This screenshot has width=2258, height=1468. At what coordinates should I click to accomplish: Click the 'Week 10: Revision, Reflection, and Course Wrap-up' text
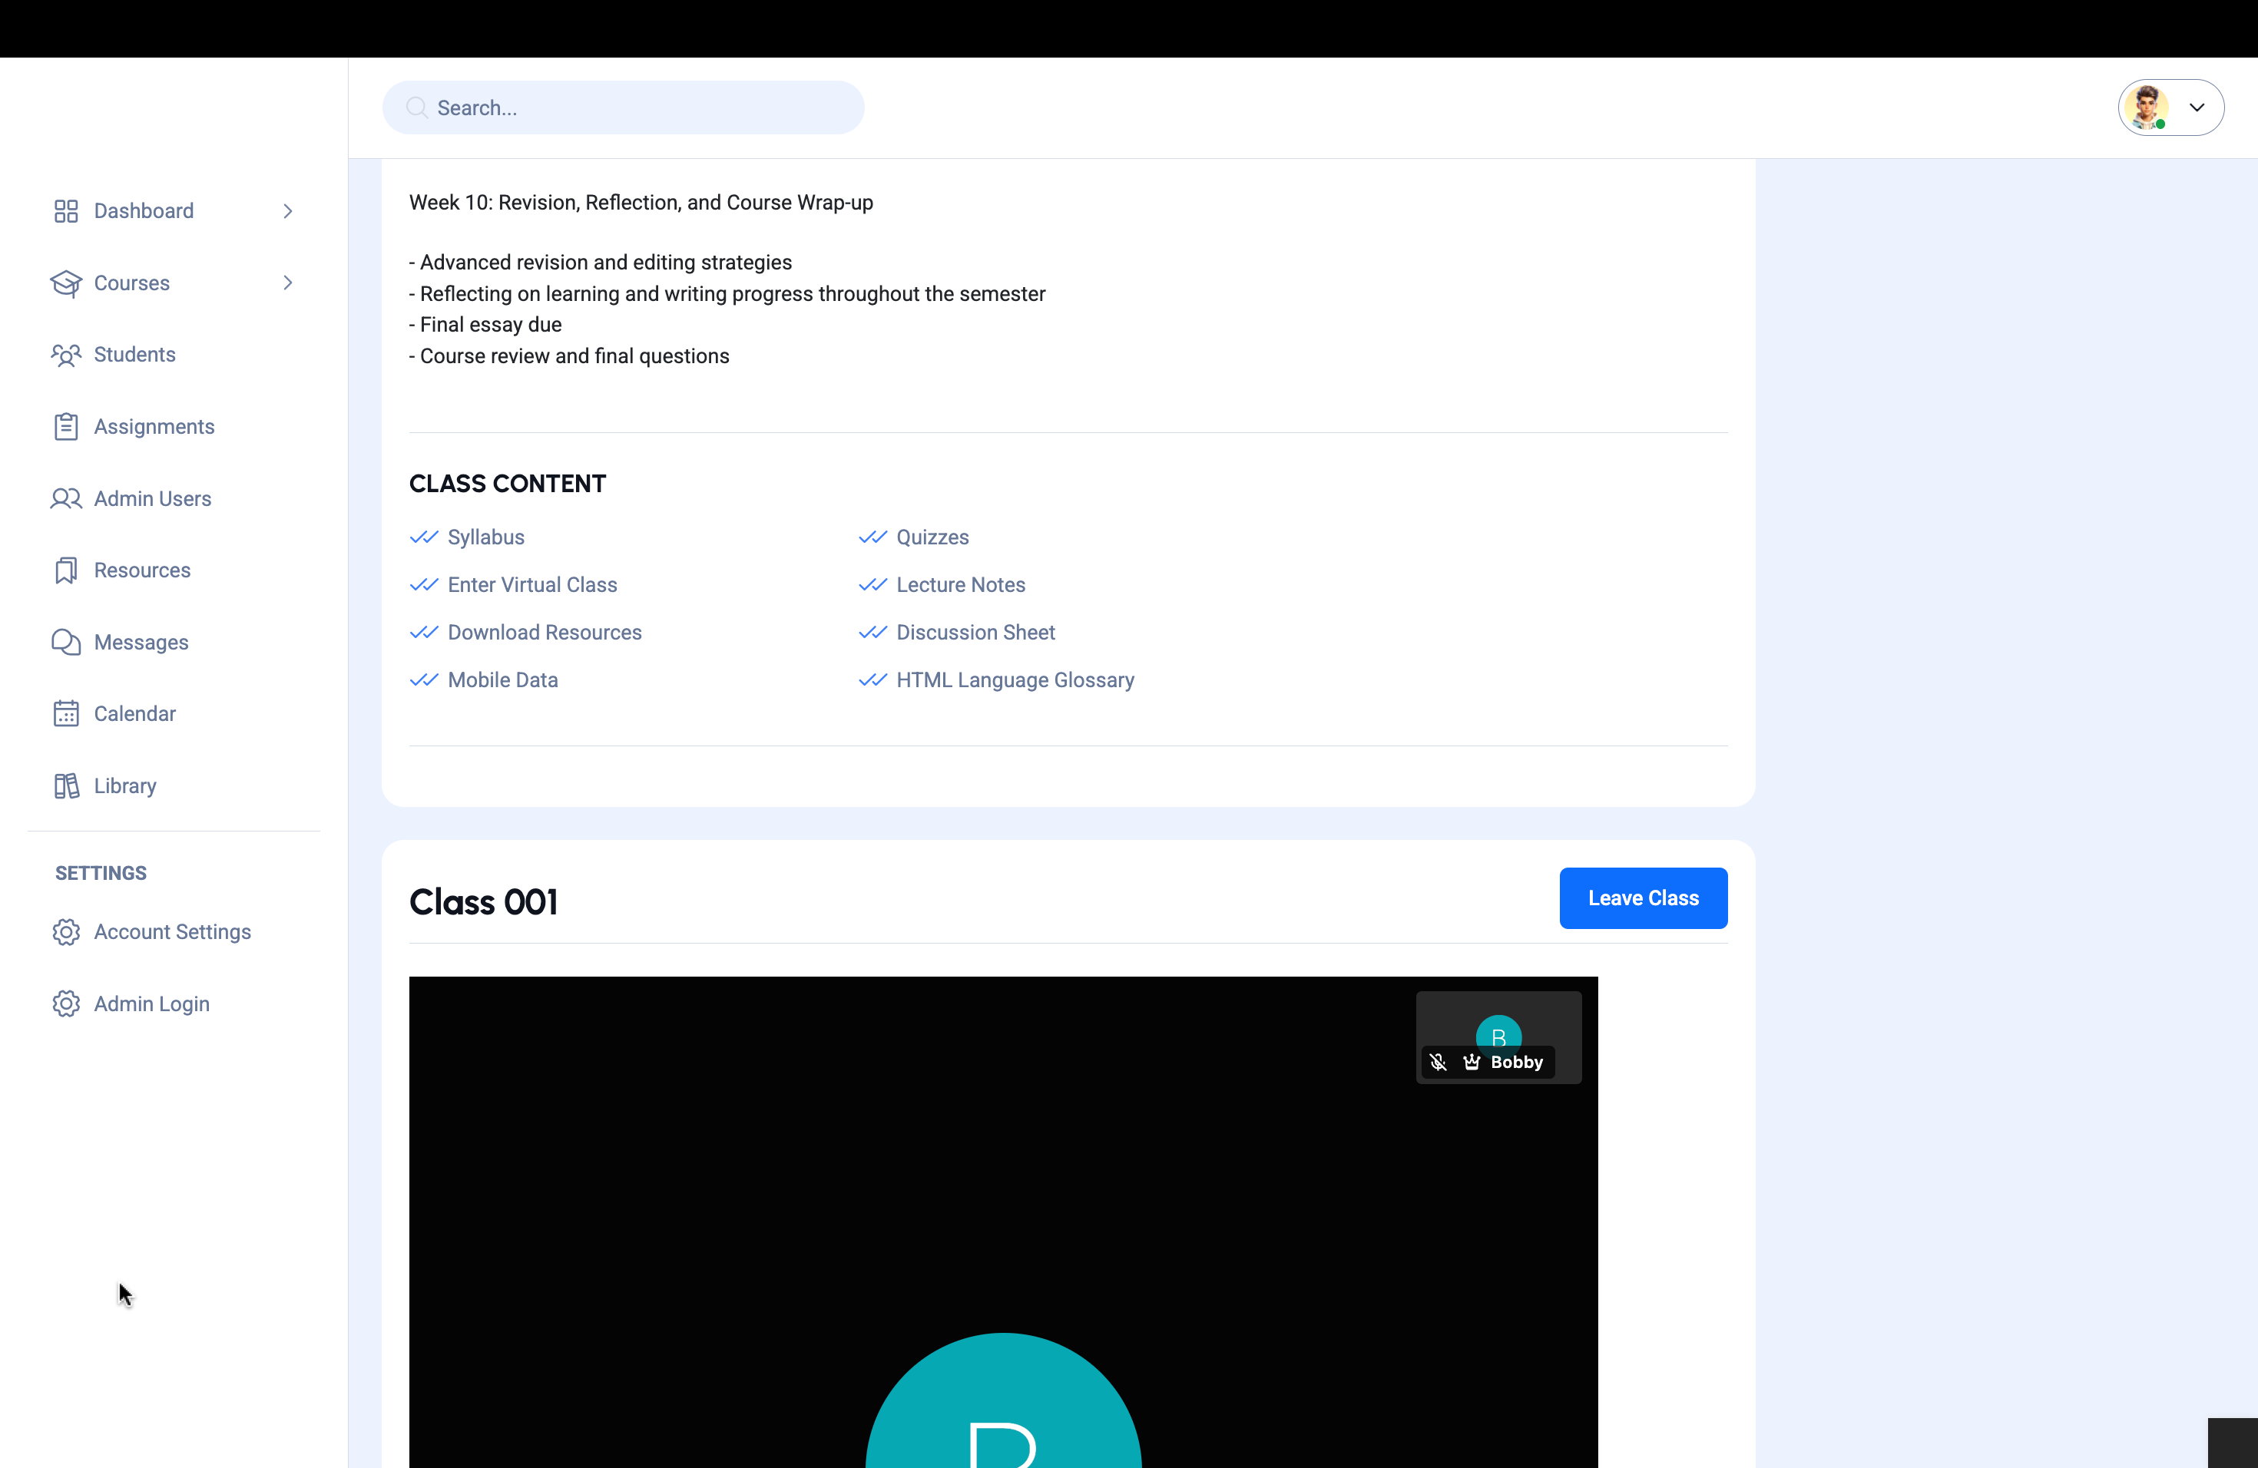641,202
